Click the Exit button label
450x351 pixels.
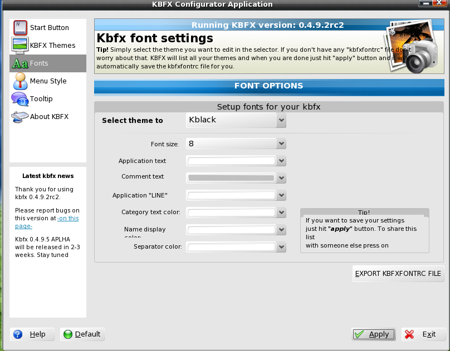point(429,334)
